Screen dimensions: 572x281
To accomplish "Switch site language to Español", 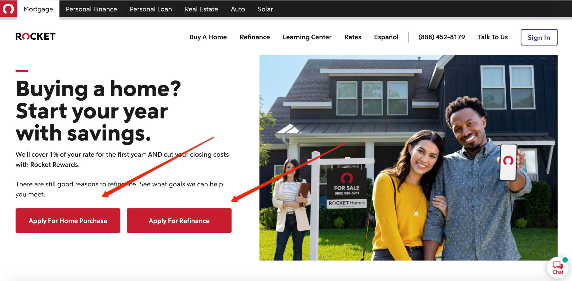I will [386, 37].
